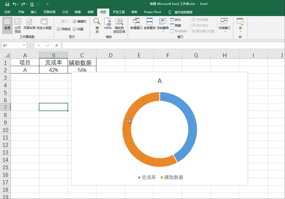Toggle the 编辑栏 formula bar checkbox
Screen dimensions: 285x199
(x=74, y=22)
